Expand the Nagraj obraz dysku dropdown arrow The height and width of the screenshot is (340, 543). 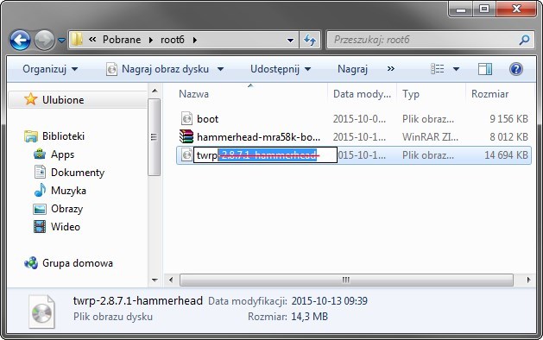(220, 69)
